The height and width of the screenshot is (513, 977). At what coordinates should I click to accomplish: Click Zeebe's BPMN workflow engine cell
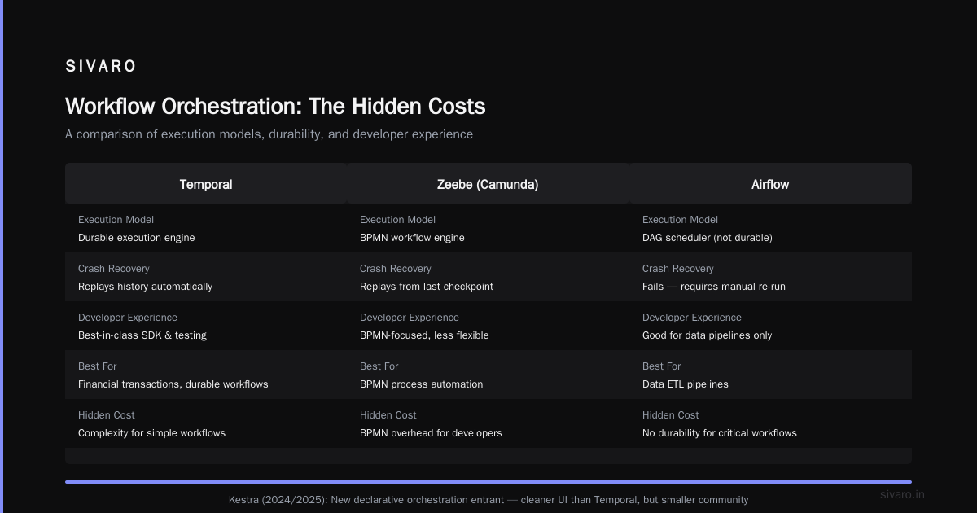tap(488, 228)
